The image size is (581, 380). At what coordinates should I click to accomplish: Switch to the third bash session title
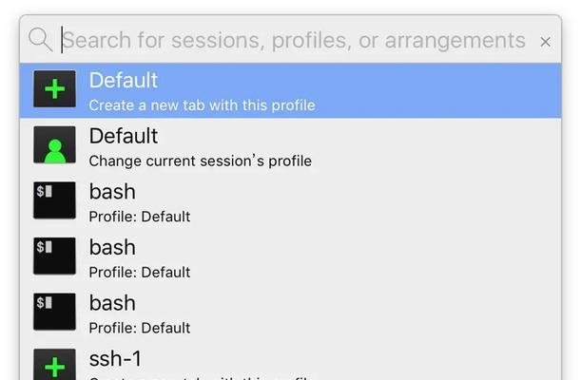point(112,303)
